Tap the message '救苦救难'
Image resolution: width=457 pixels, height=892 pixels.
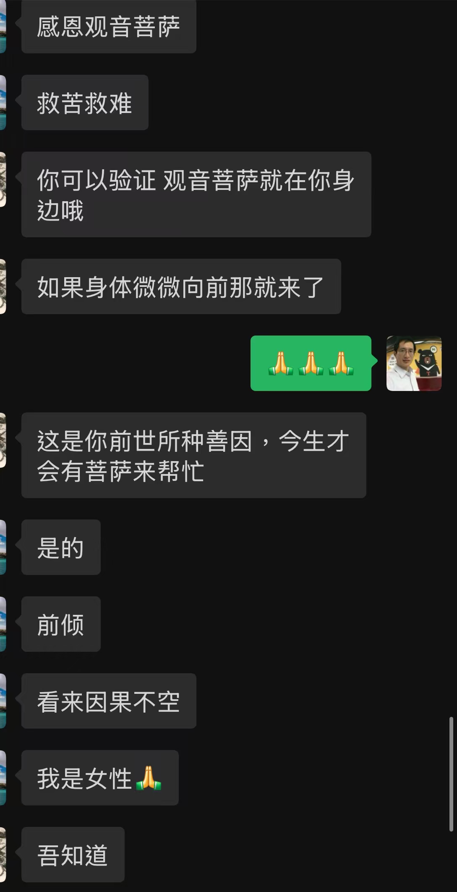[85, 102]
